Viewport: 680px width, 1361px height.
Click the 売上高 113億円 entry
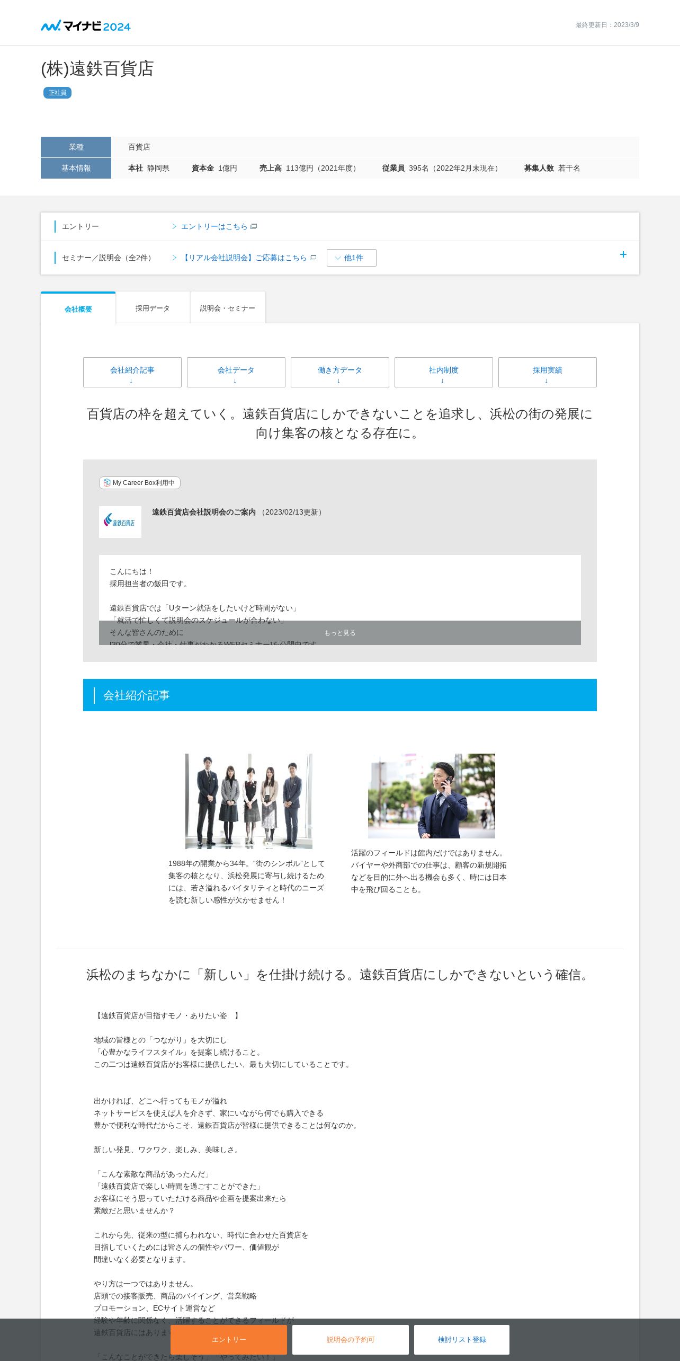310,169
